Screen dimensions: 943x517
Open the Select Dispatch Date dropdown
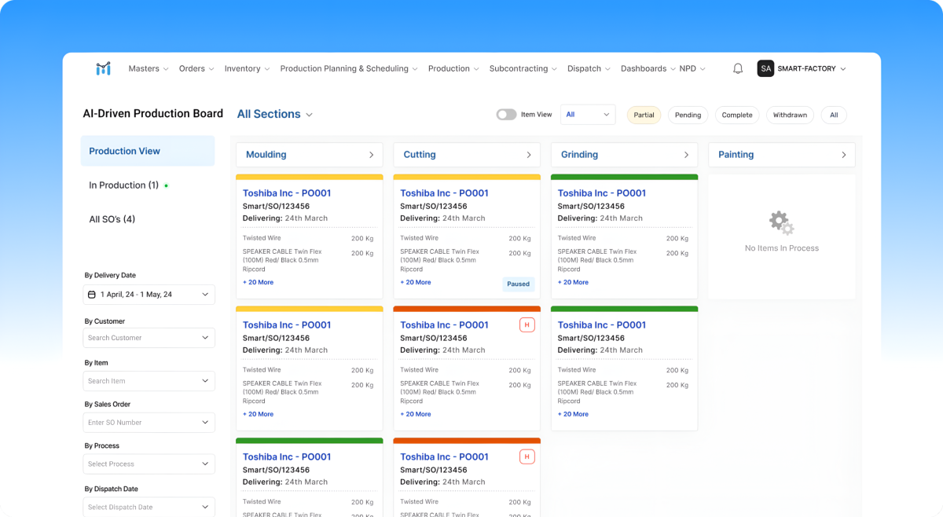click(x=149, y=507)
